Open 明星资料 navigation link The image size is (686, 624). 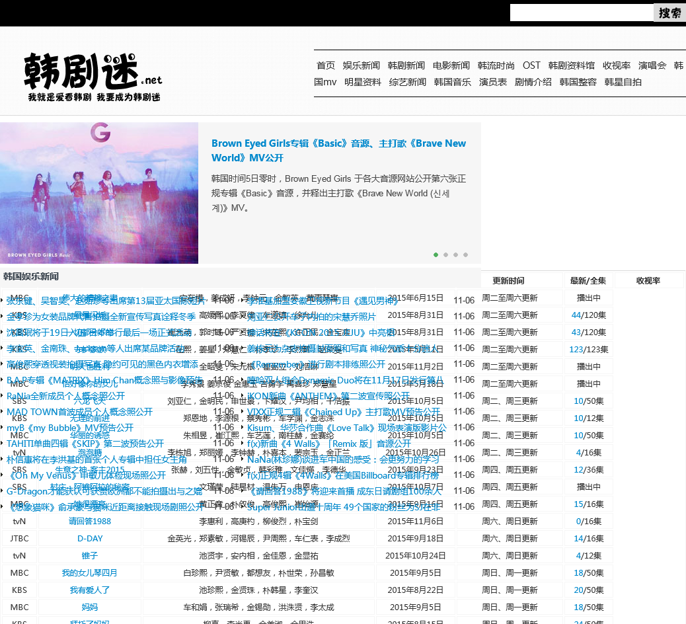pyautogui.click(x=363, y=82)
